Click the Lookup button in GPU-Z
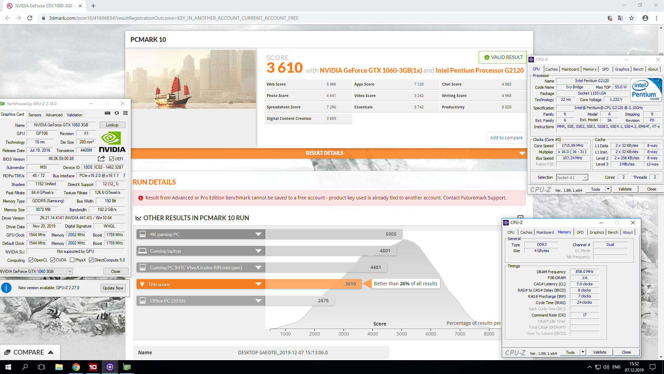The height and width of the screenshot is (374, 664). coord(112,125)
